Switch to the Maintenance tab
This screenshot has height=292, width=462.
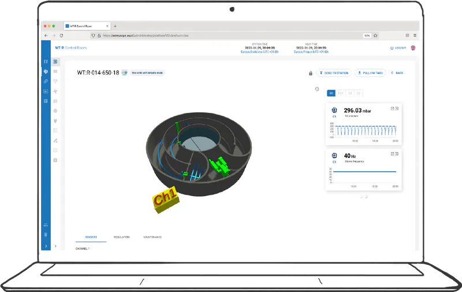(152, 237)
